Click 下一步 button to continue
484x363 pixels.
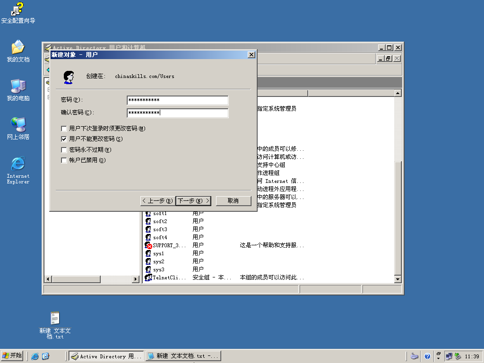pos(193,201)
